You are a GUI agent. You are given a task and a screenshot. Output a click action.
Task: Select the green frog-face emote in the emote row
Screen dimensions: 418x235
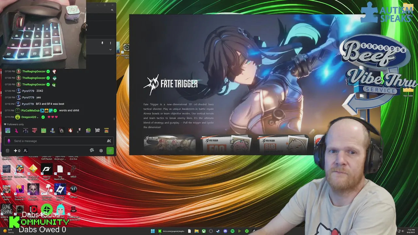pos(43,131)
